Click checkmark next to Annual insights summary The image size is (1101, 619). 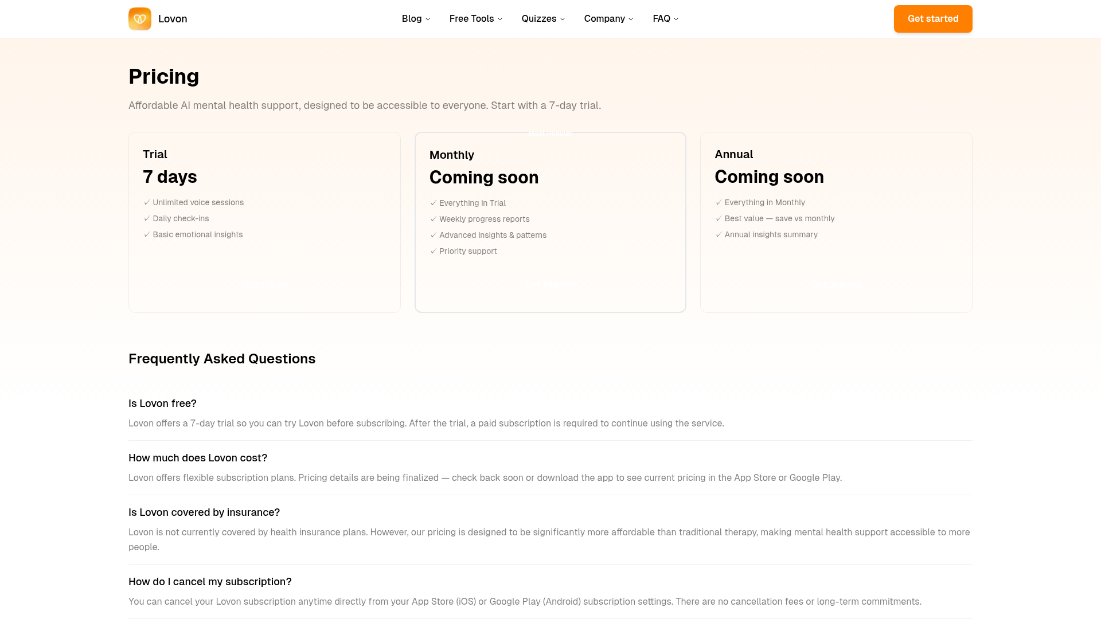click(x=719, y=234)
